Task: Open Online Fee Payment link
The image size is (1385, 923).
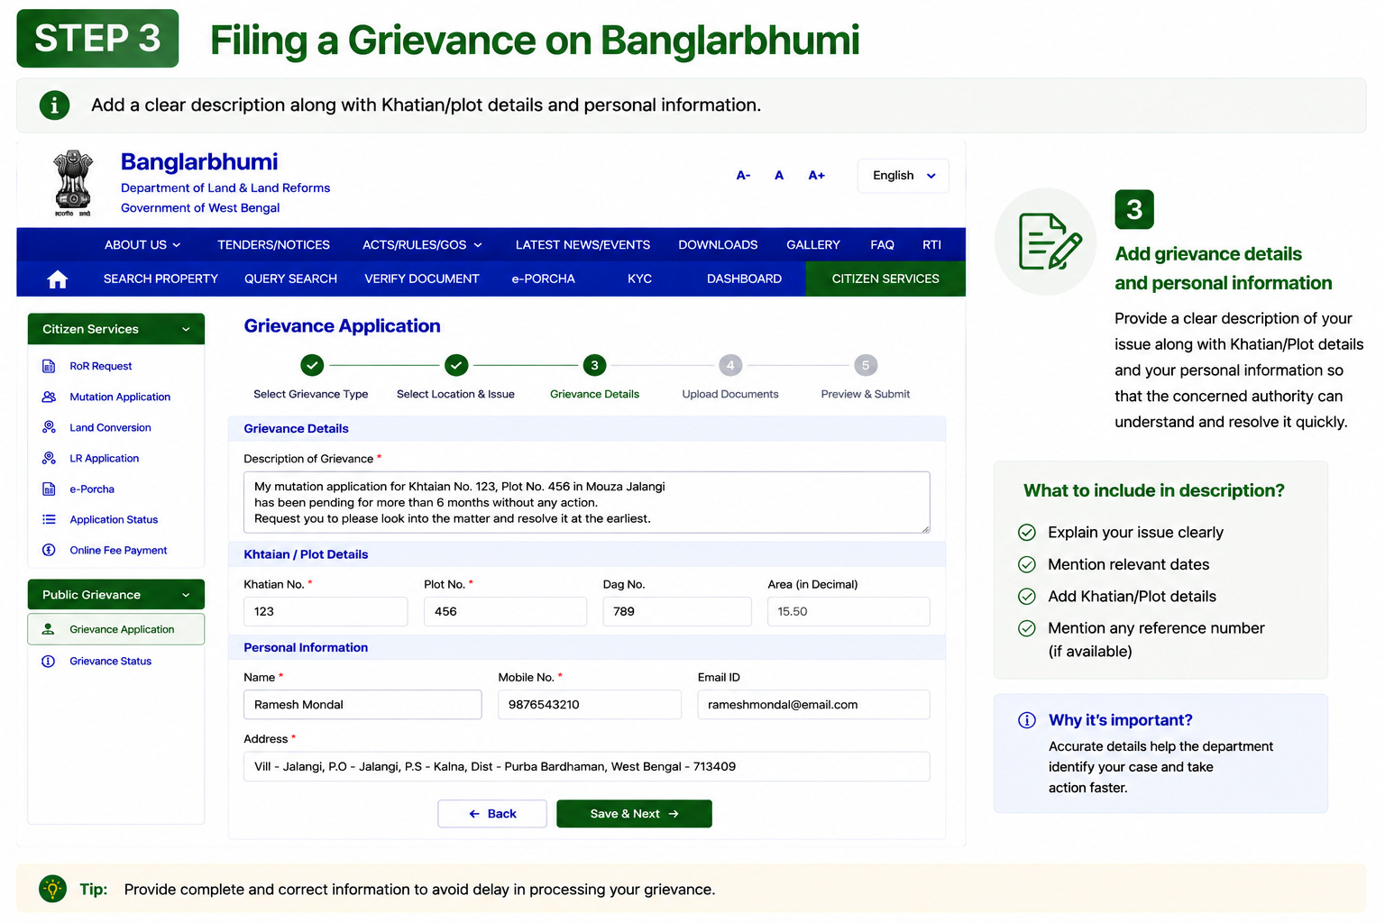Action: pos(118,550)
